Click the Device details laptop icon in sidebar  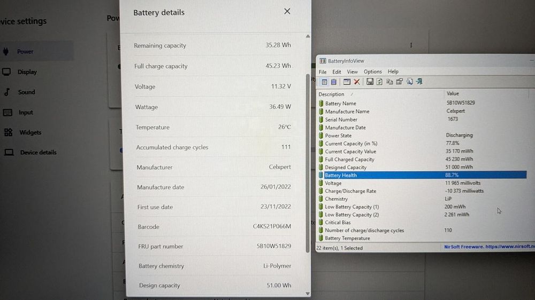coord(9,152)
